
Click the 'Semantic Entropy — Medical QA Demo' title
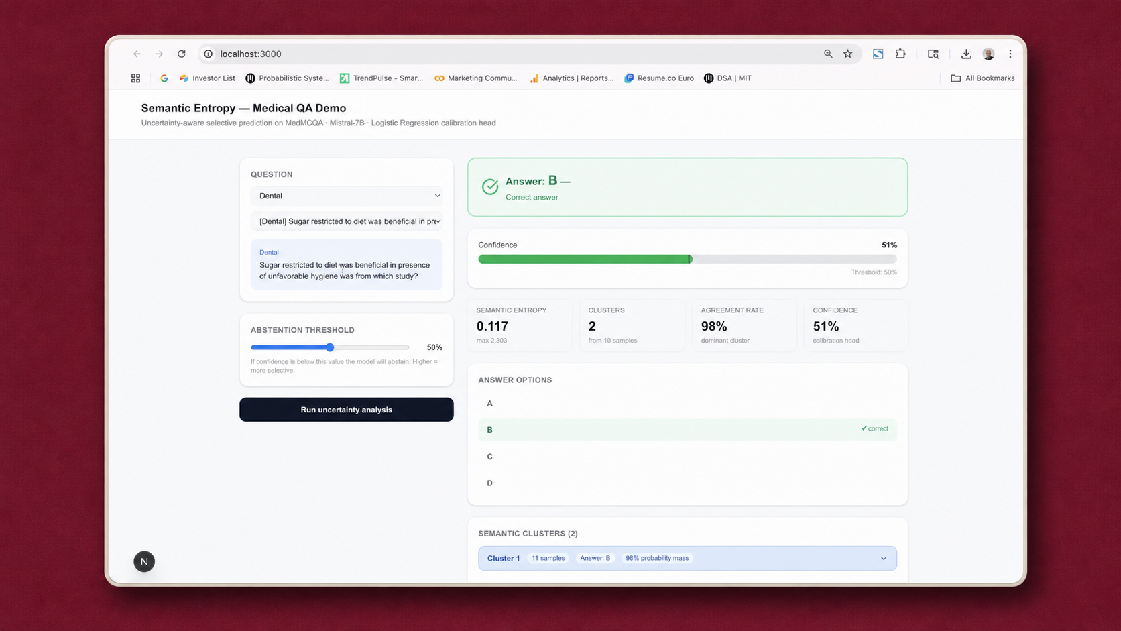click(243, 108)
